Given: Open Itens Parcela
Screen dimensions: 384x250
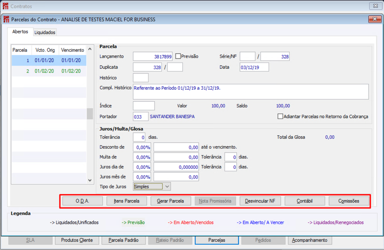Looking at the screenshot, I should (127, 201).
